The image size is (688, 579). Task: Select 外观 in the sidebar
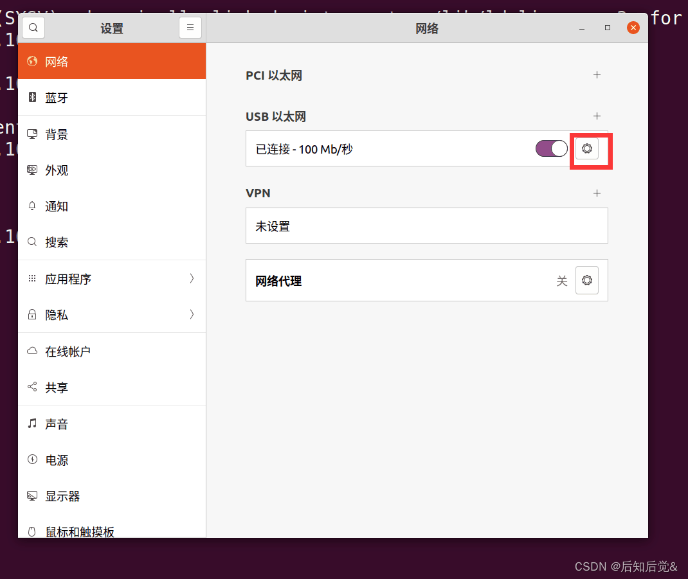(57, 170)
